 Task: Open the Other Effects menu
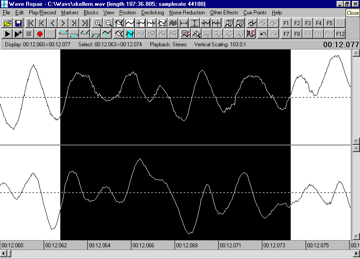224,13
